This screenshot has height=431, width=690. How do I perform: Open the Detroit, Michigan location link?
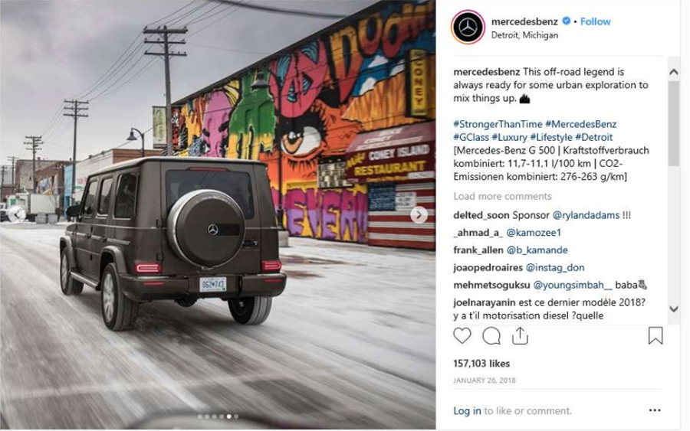524,35
